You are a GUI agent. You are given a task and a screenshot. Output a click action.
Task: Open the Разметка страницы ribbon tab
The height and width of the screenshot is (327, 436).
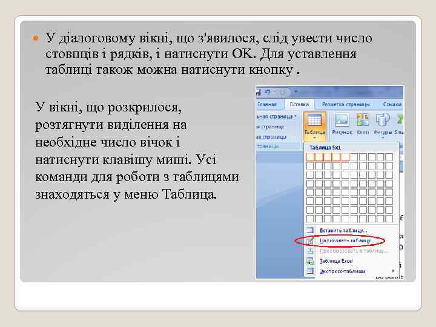click(346, 104)
